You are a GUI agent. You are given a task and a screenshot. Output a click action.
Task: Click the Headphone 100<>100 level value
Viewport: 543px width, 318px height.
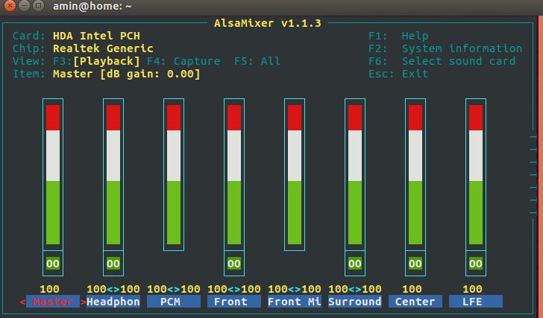tap(113, 289)
